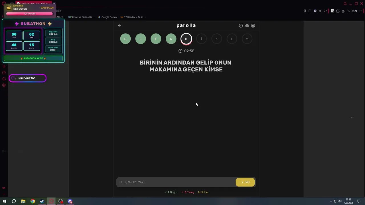The width and height of the screenshot is (365, 205).
Task: Open the ad blocker shield icon
Action: (x=315, y=11)
